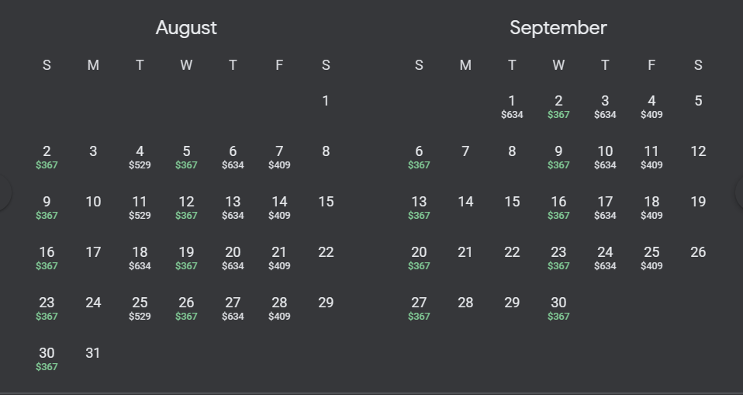The height and width of the screenshot is (395, 743).
Task: Advance to next month using right arrow
Action: point(738,193)
